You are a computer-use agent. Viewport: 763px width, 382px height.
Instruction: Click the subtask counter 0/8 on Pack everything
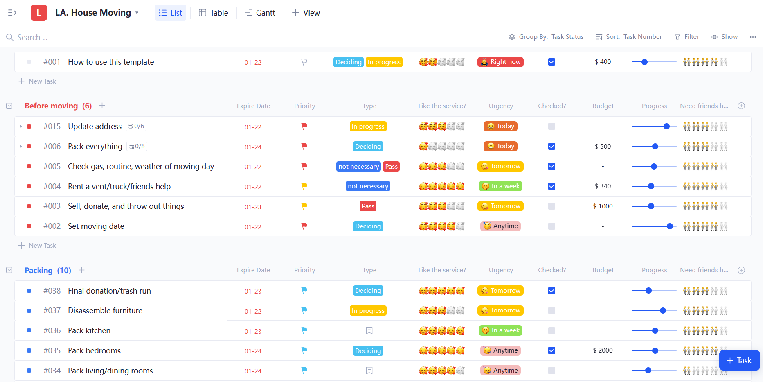pos(136,146)
